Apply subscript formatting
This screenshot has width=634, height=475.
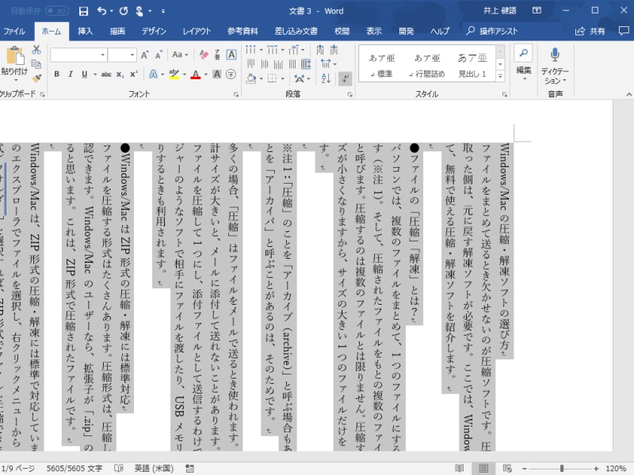tap(119, 74)
